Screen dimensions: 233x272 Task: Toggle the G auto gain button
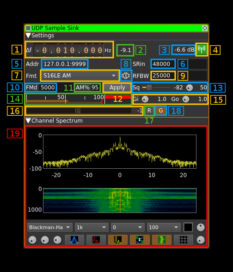tap(161, 111)
